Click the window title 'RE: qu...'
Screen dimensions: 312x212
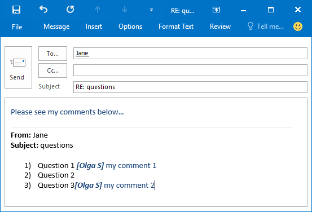click(x=183, y=10)
